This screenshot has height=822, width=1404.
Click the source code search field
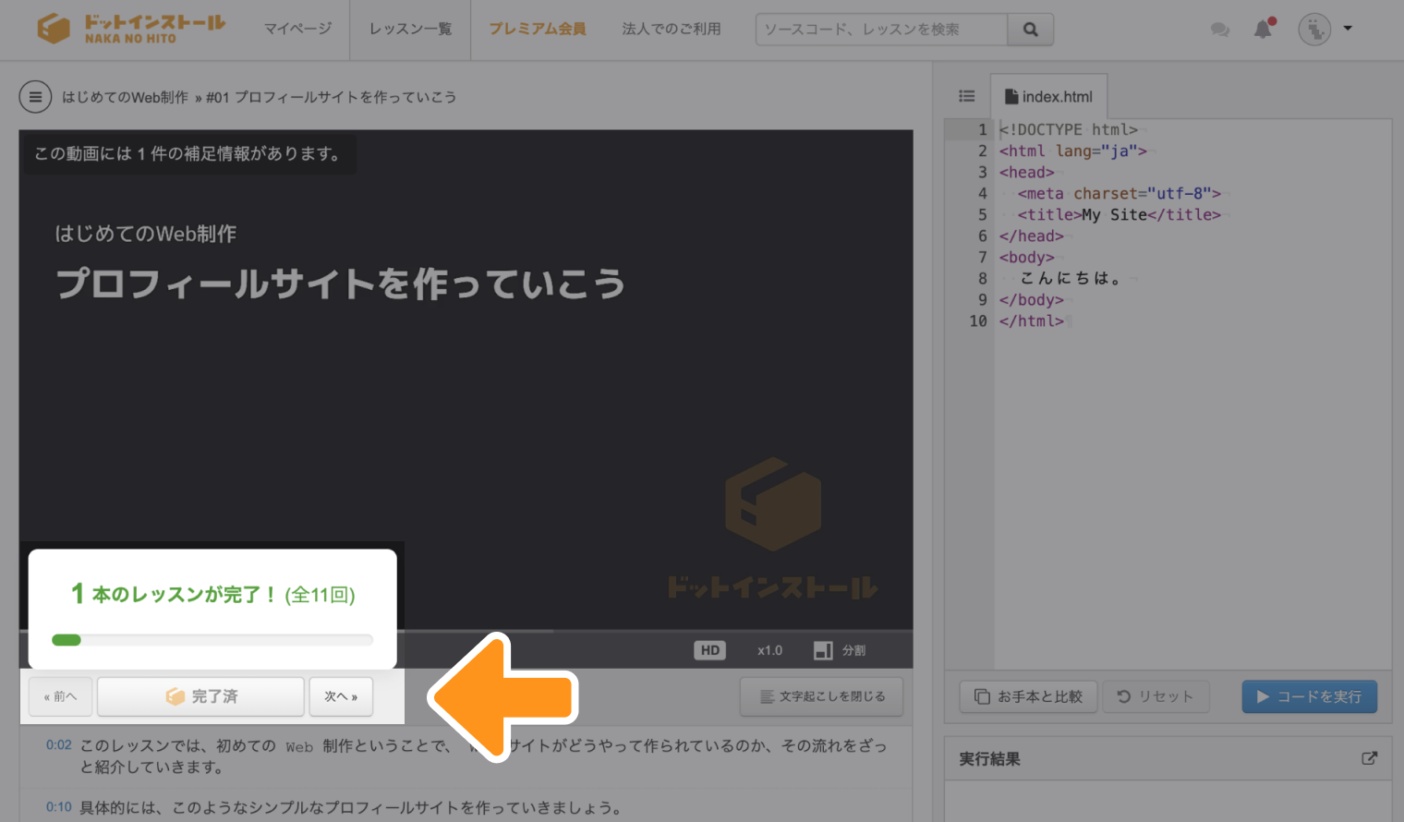tap(881, 30)
